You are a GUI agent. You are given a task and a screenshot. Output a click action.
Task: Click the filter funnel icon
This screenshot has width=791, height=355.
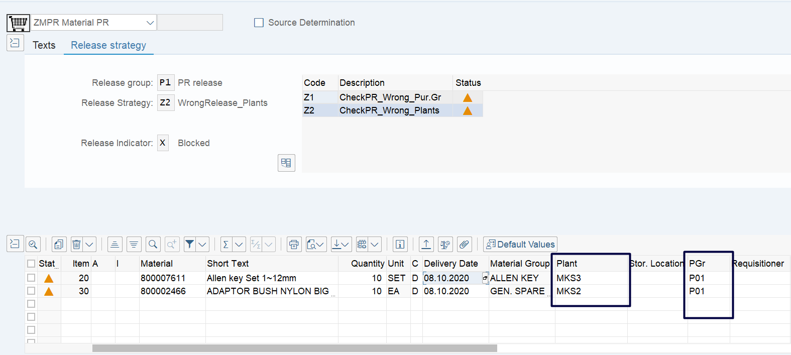(190, 245)
